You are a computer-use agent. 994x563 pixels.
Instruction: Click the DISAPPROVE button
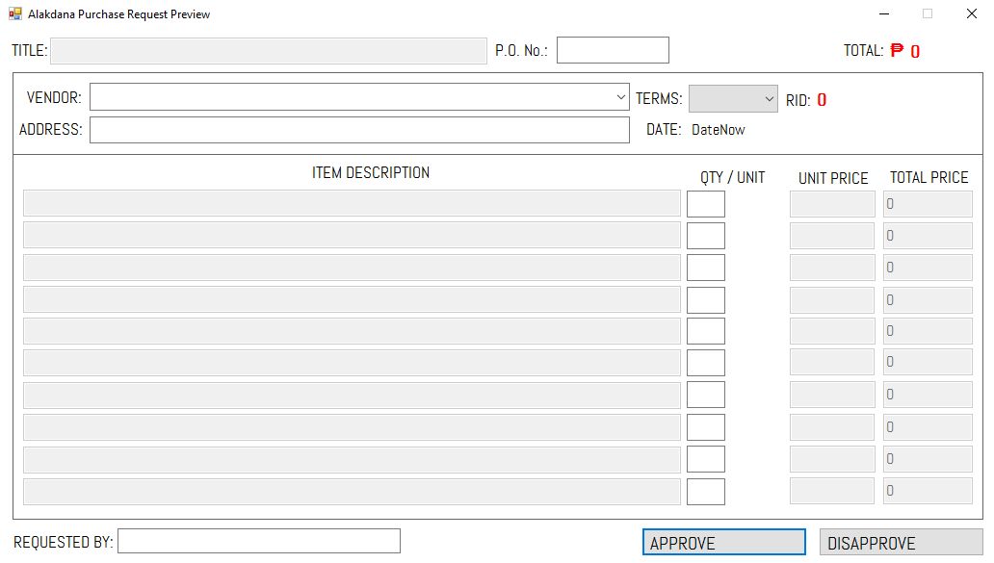point(901,543)
